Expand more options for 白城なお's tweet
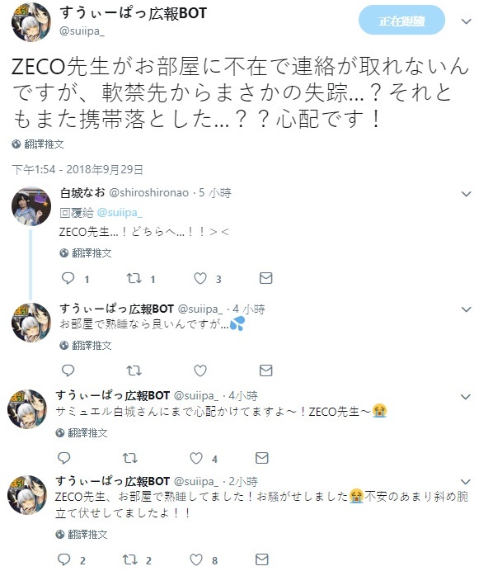Screen dimensions: 479x571 pyautogui.click(x=466, y=194)
